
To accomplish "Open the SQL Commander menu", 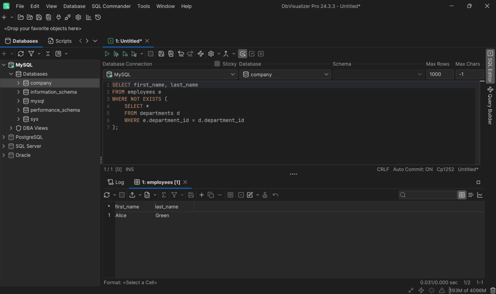I will pyautogui.click(x=111, y=6).
